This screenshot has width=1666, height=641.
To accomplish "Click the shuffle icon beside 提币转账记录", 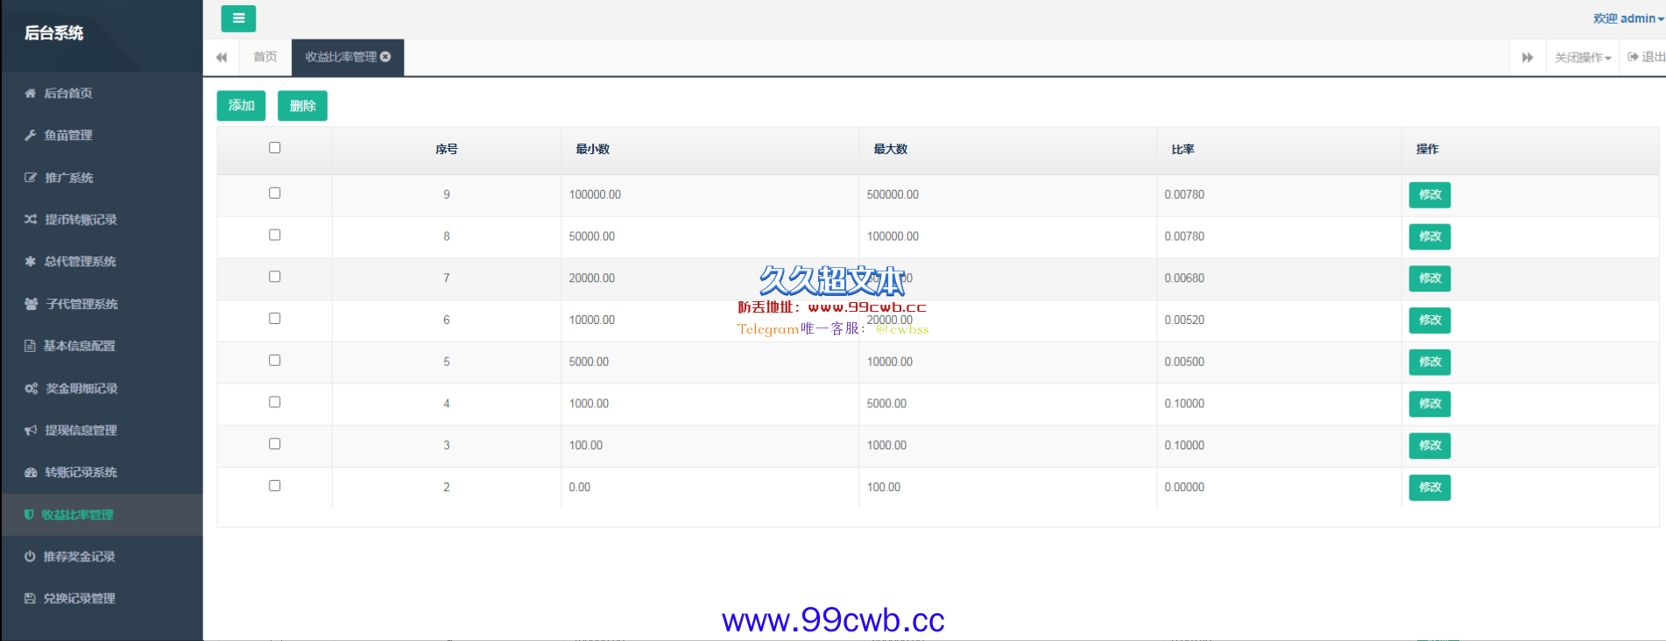I will (31, 219).
